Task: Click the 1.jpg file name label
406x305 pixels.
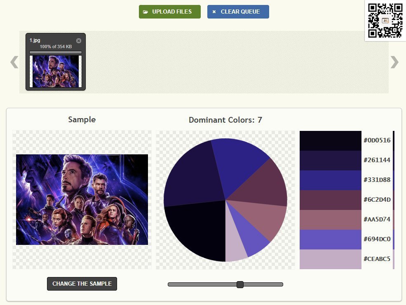Action: [35, 40]
